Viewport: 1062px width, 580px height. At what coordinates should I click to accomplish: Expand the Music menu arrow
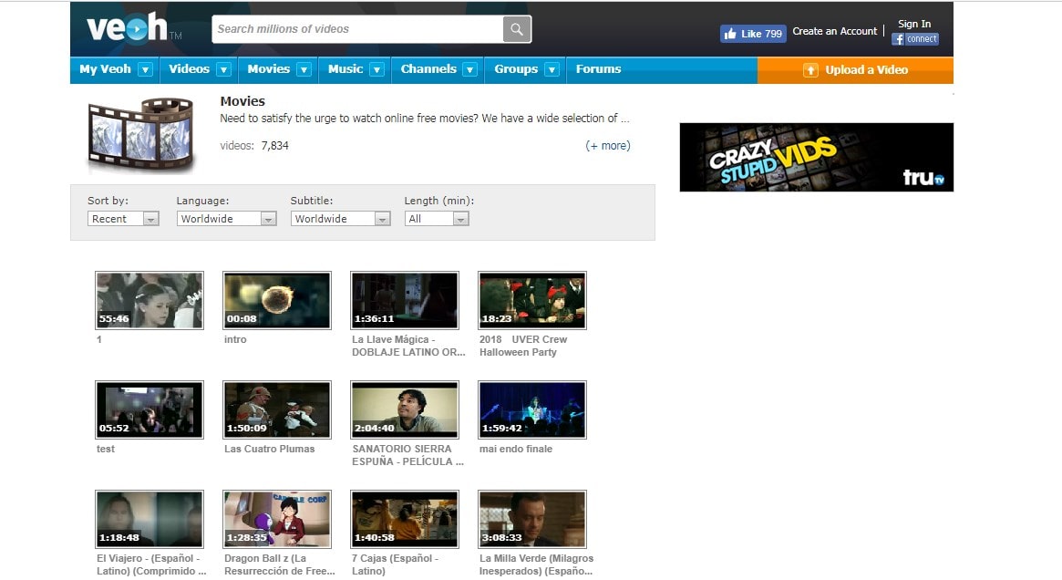click(x=377, y=69)
